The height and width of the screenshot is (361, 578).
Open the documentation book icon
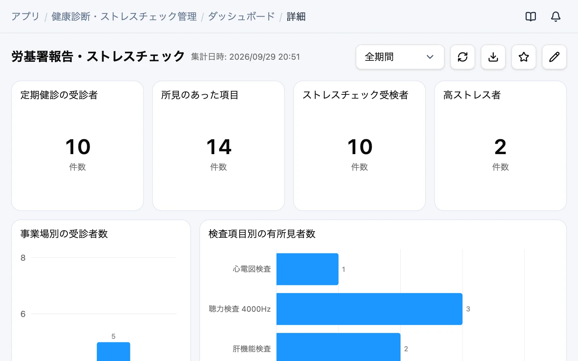[531, 16]
